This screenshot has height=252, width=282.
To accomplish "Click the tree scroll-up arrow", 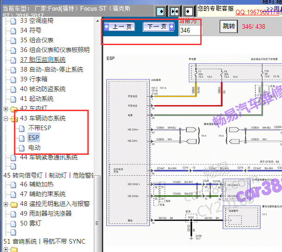I will 97,21.
